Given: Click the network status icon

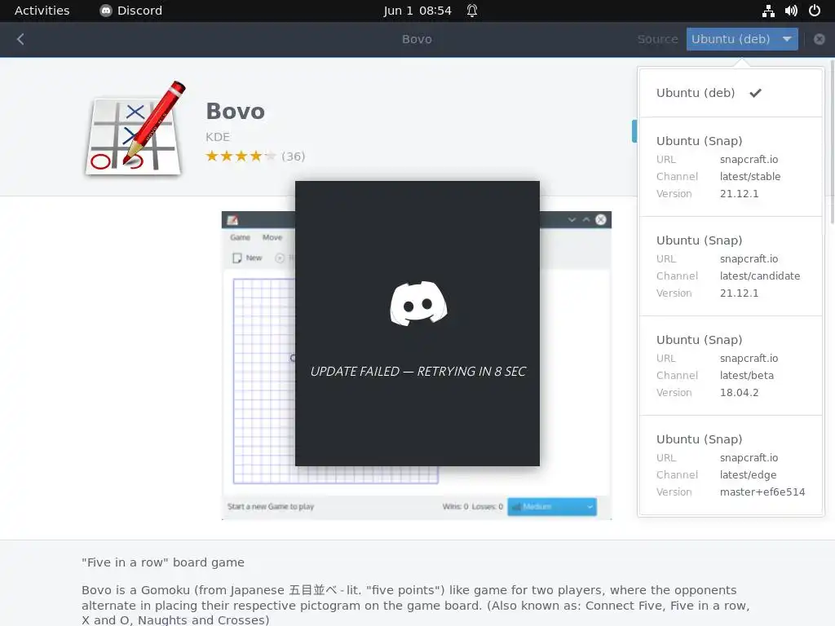Looking at the screenshot, I should 768,11.
